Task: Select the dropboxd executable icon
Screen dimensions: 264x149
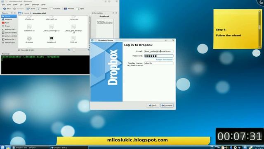Action: tap(51, 38)
